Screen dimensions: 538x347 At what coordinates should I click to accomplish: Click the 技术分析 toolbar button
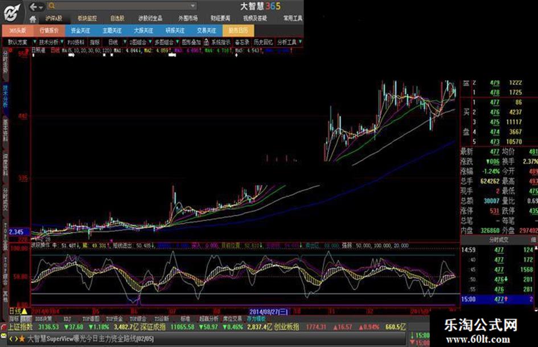point(48,42)
